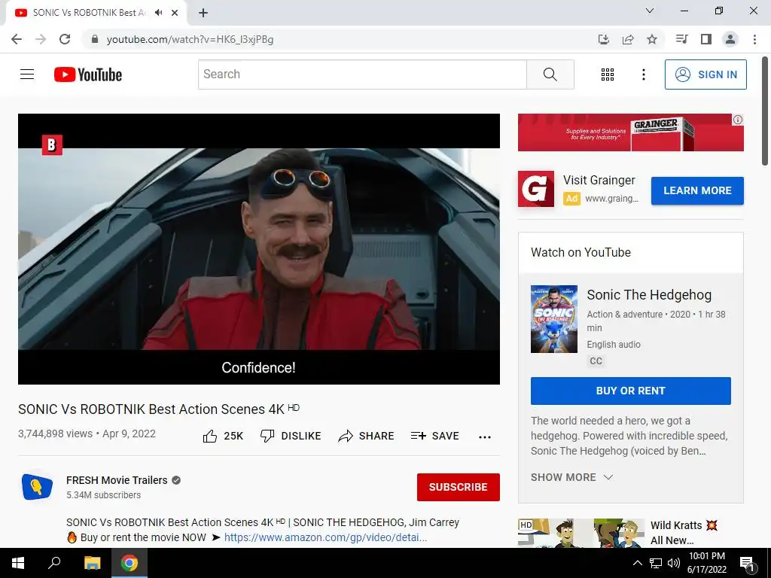Open Chrome three-dot menu
771x578 pixels.
click(x=754, y=39)
